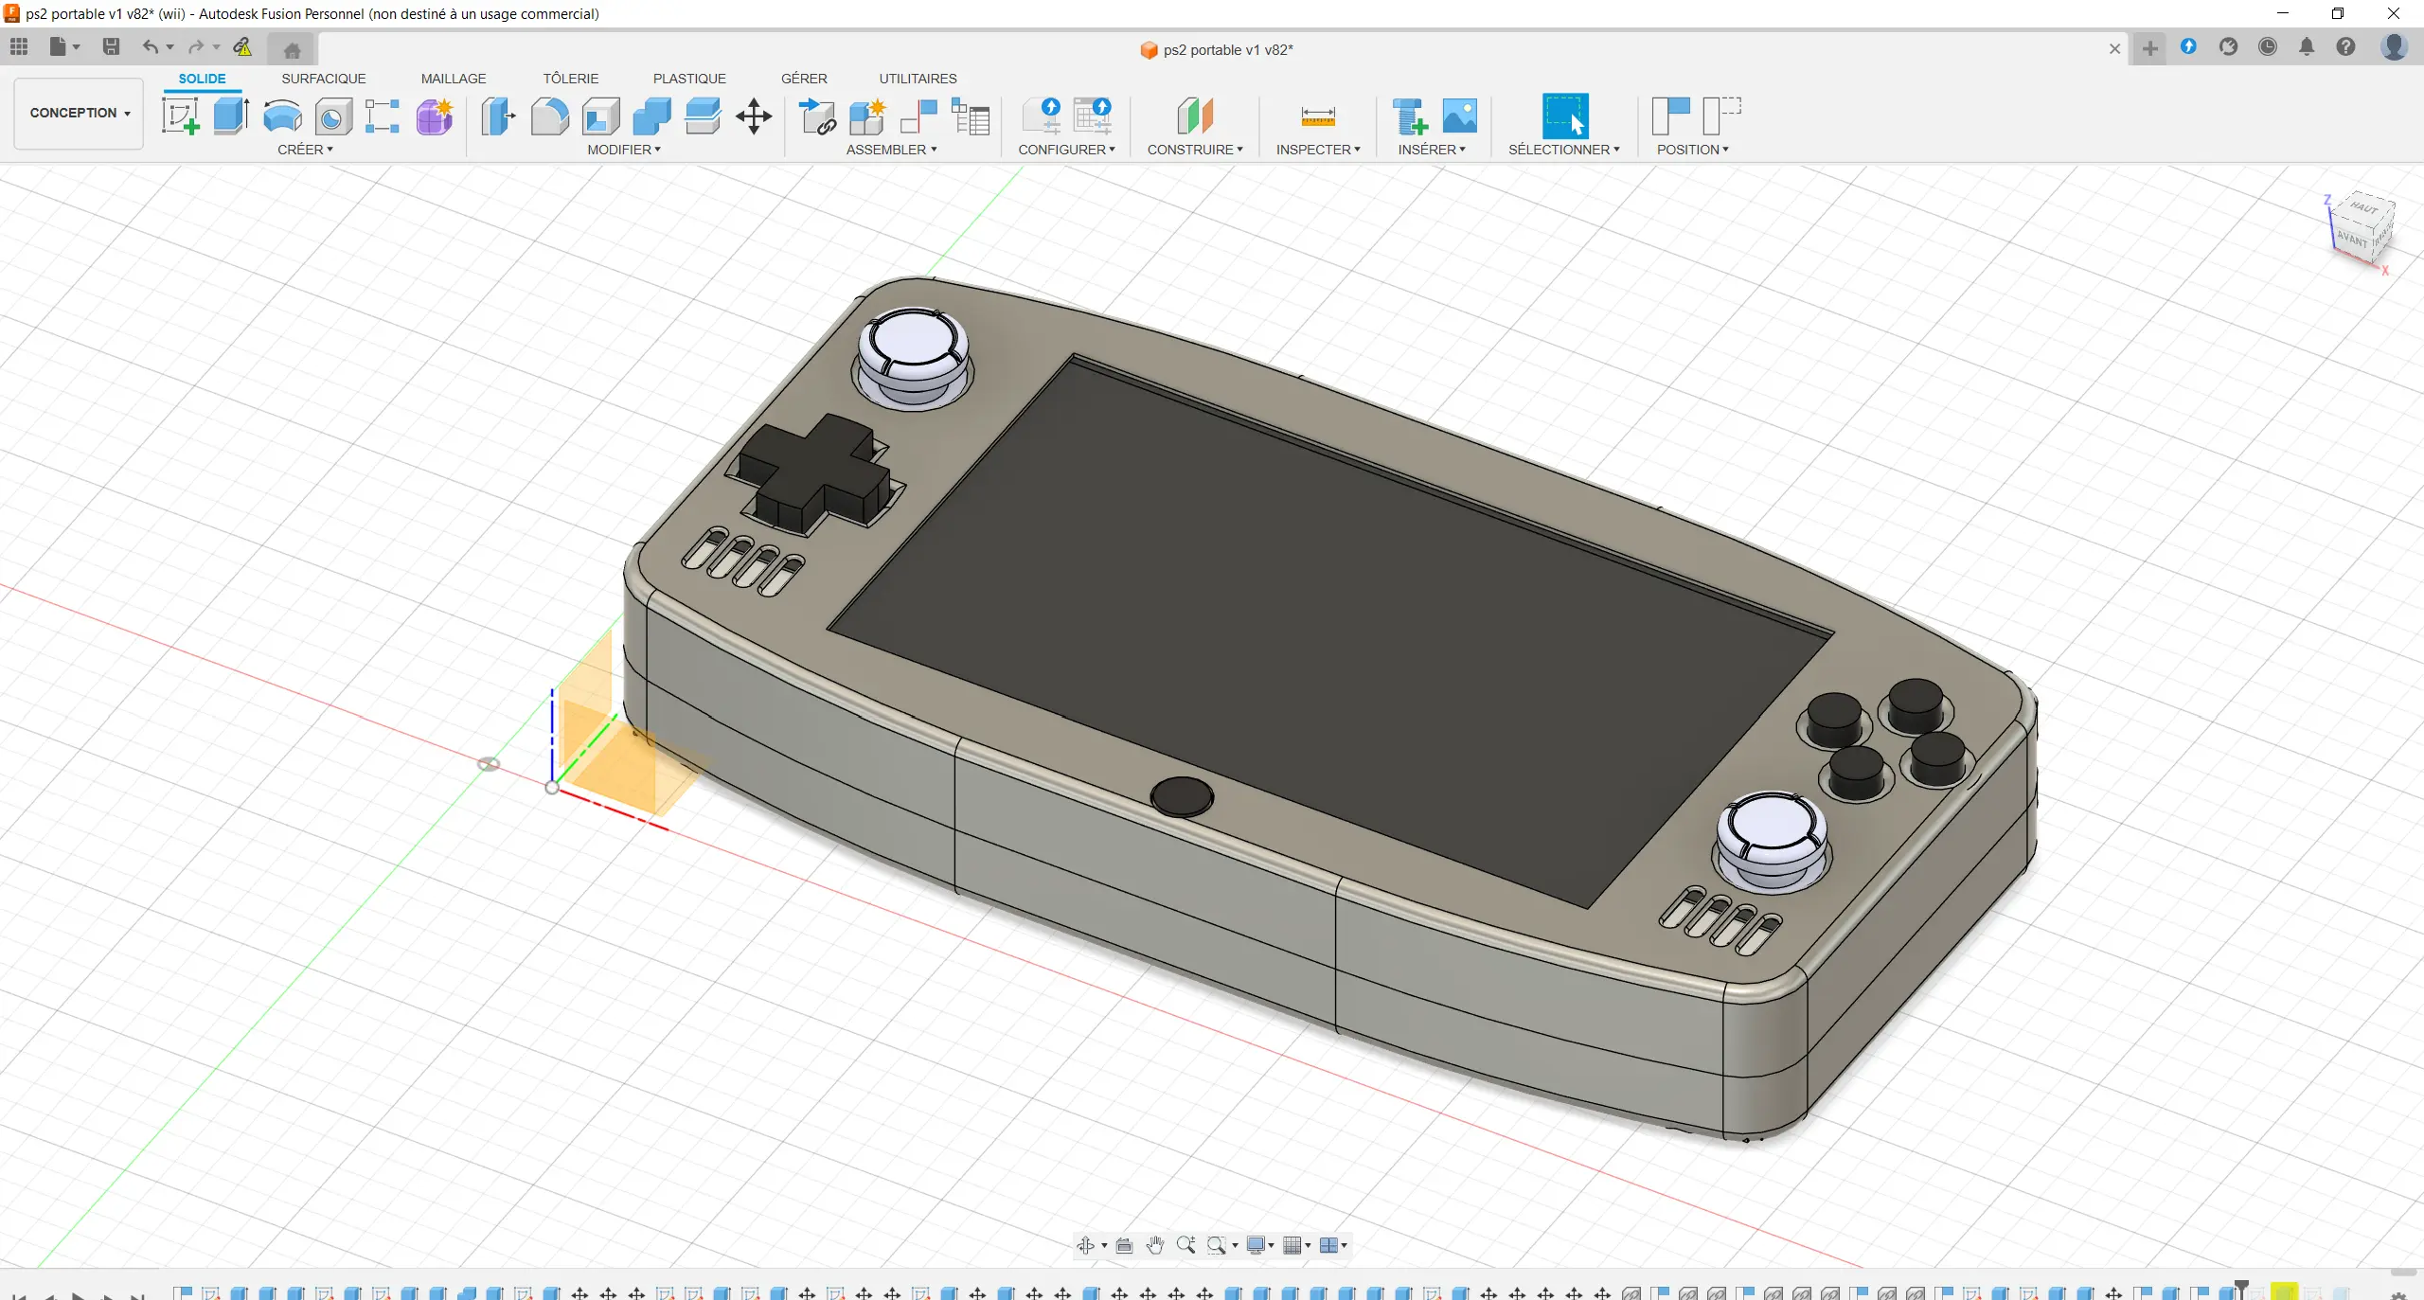This screenshot has height=1300, width=2424.
Task: Select the Joint tool
Action: click(x=918, y=117)
